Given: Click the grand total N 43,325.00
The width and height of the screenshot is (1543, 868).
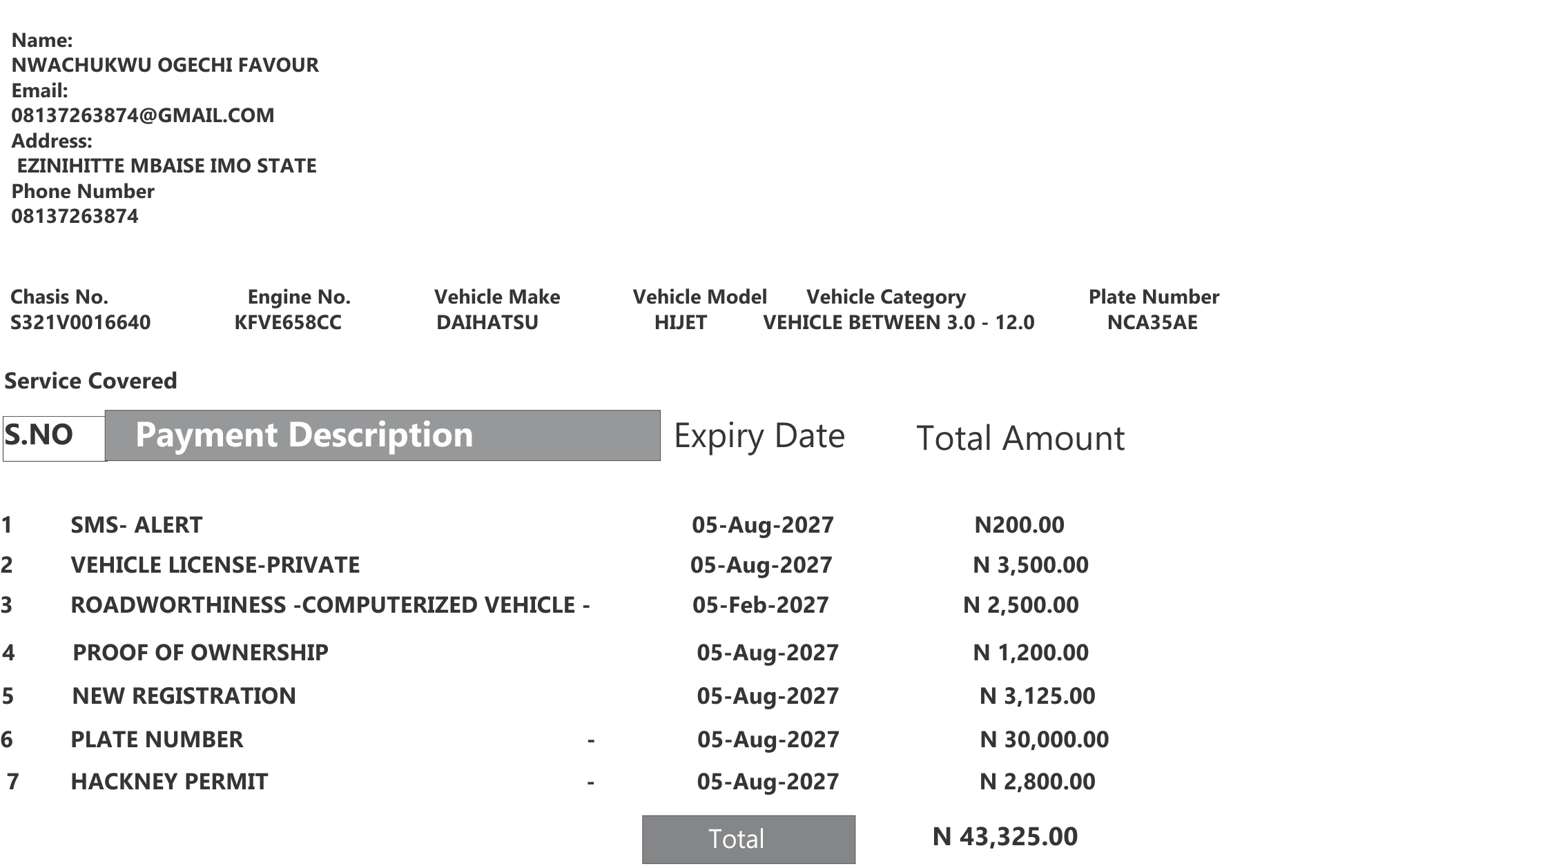Looking at the screenshot, I should click(x=1005, y=837).
